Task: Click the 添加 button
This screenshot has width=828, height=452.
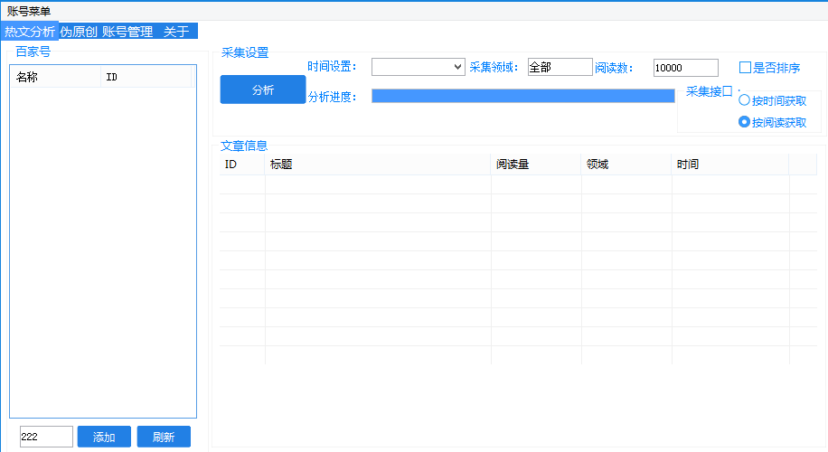Action: coord(104,438)
